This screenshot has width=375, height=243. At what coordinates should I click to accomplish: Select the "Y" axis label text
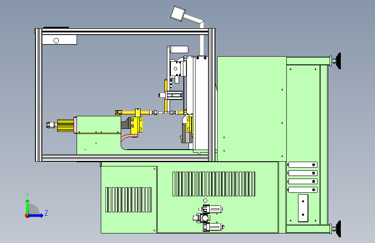(x=27, y=194)
